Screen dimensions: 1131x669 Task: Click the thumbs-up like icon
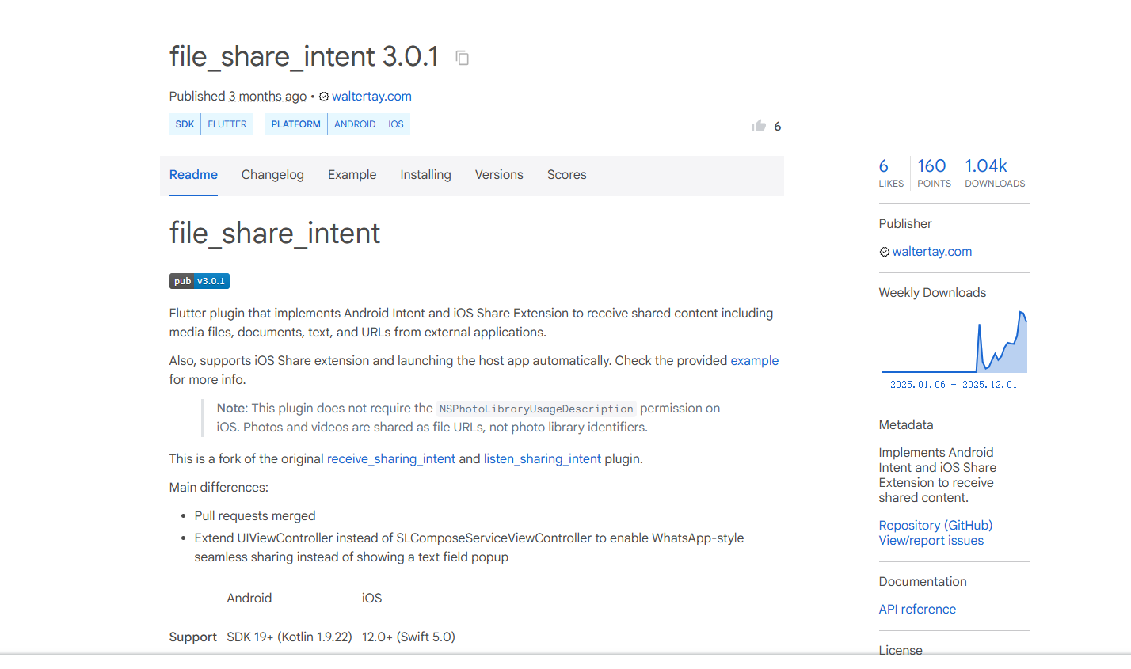coord(759,126)
